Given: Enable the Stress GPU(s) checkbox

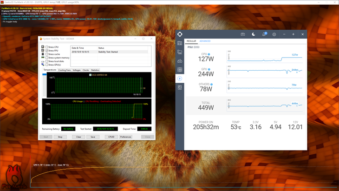Looking at the screenshot, I should [x=47, y=65].
